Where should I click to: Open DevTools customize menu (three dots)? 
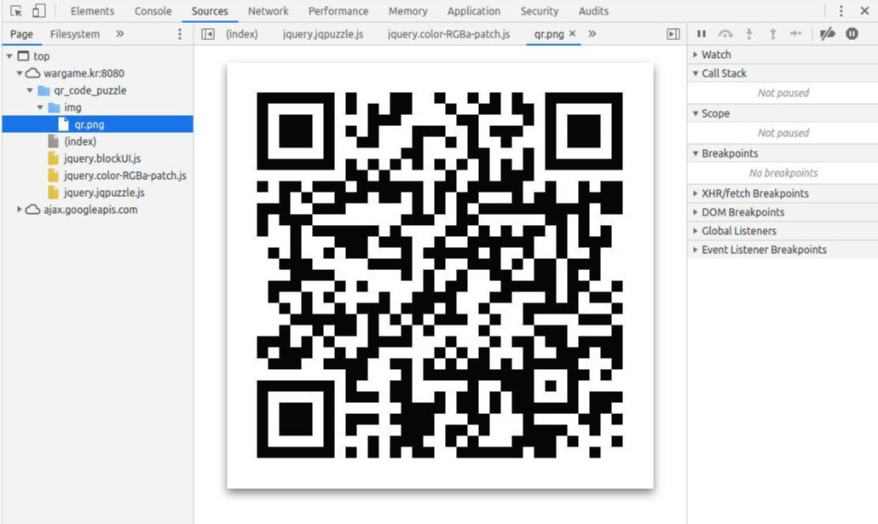click(x=840, y=11)
